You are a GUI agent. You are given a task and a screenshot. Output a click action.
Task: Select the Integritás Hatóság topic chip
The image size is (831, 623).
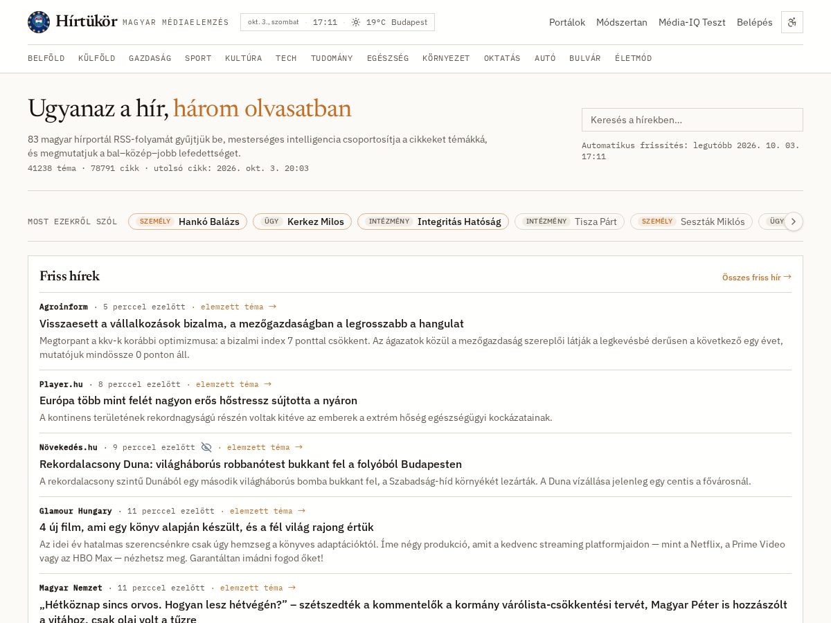(x=433, y=222)
